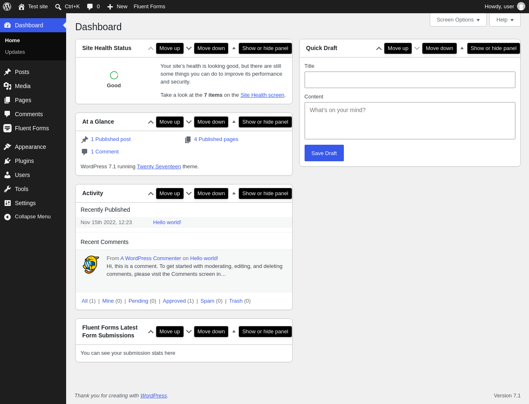This screenshot has height=404, width=529.
Task: Click the Comments bubble icon in sidebar
Action: coord(7,114)
